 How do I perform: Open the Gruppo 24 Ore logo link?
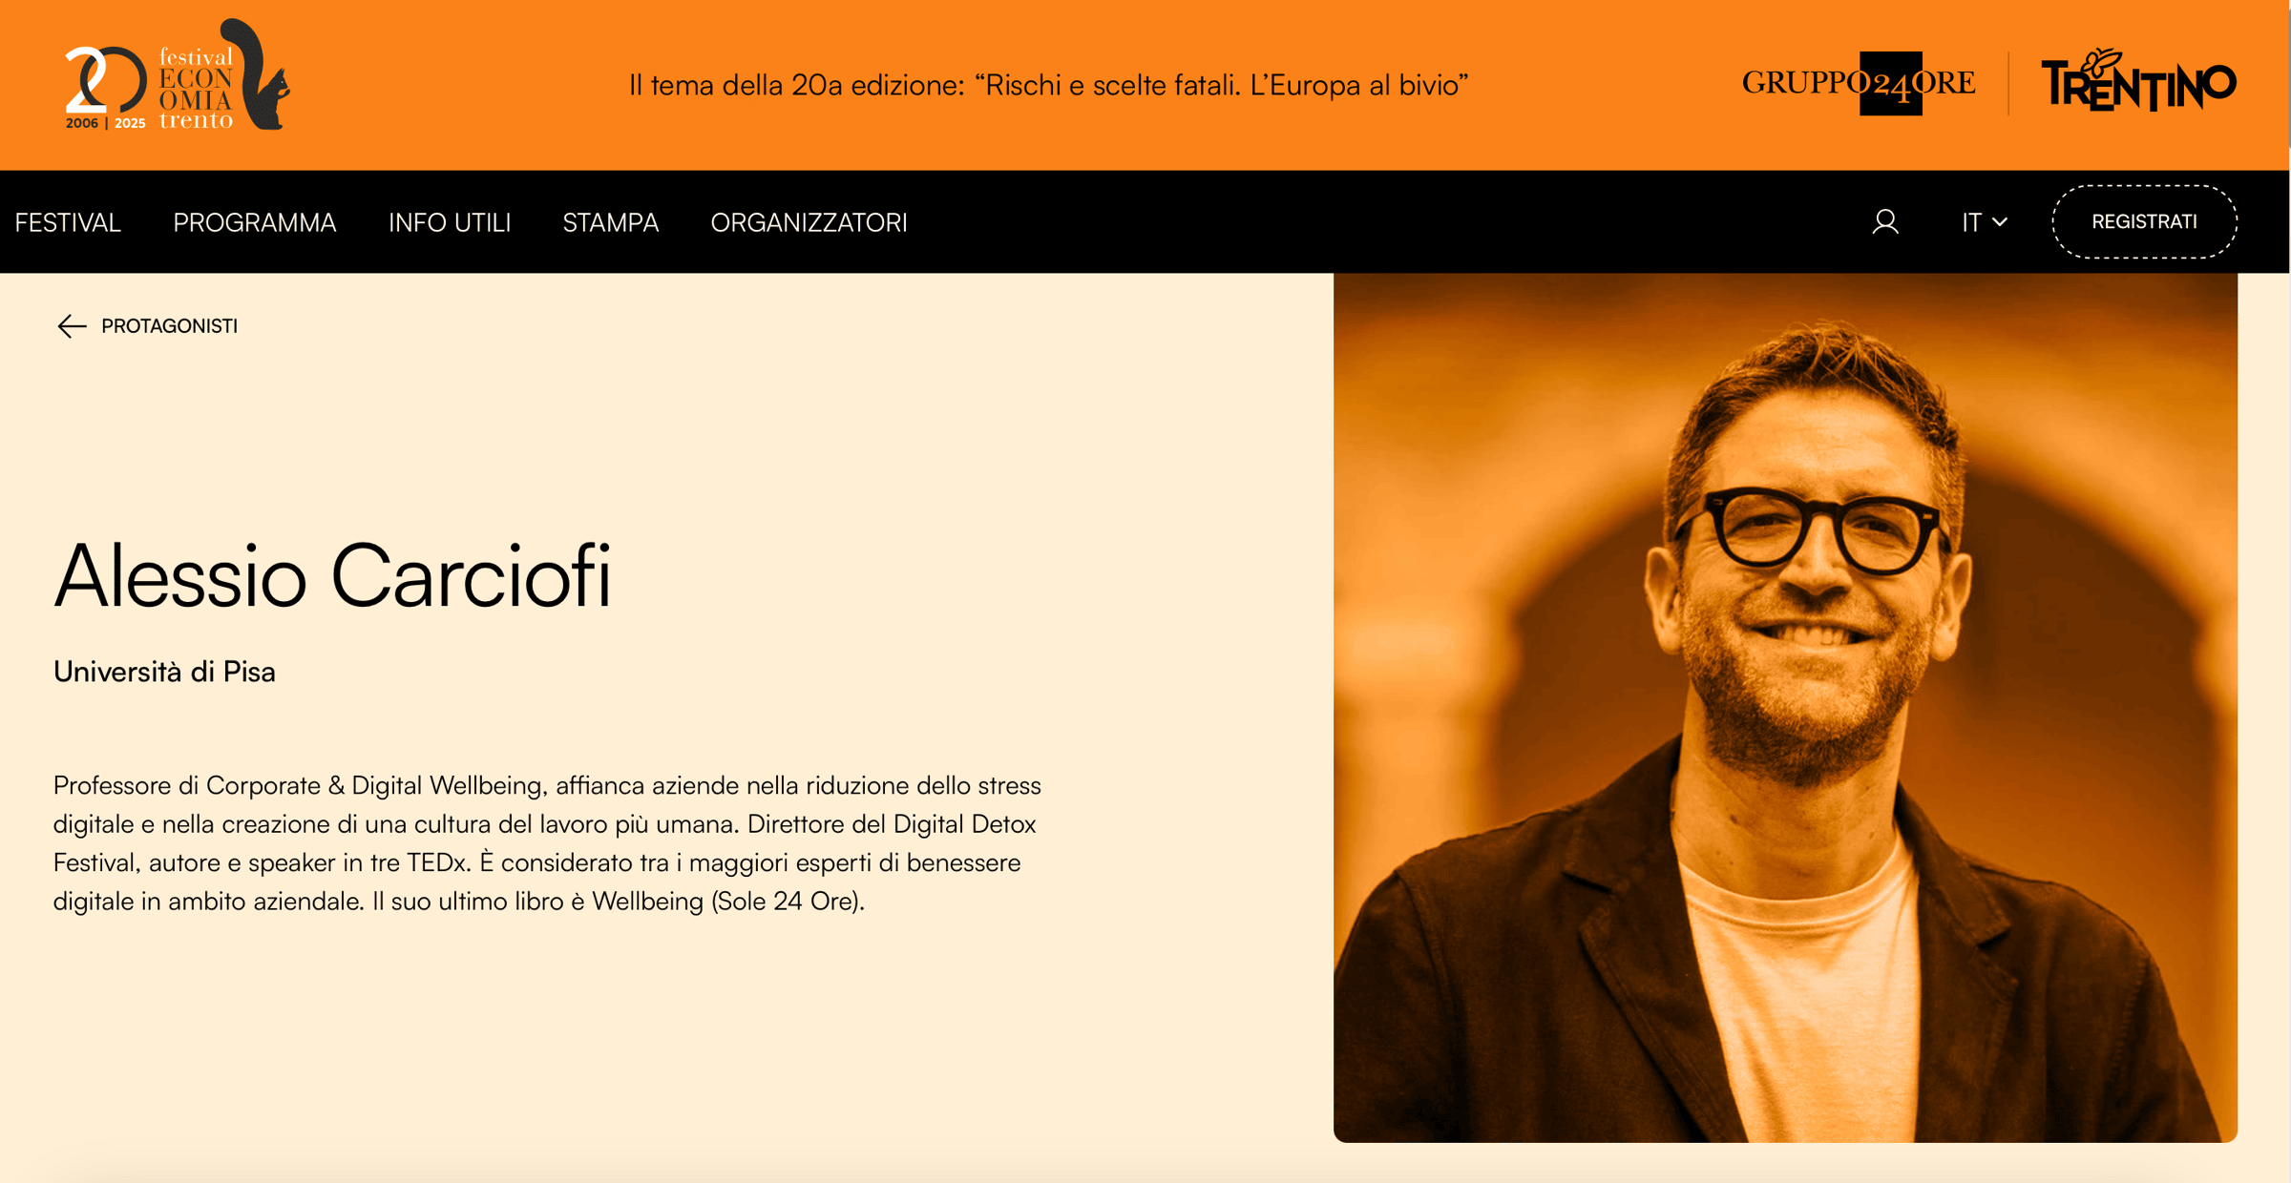(1858, 84)
